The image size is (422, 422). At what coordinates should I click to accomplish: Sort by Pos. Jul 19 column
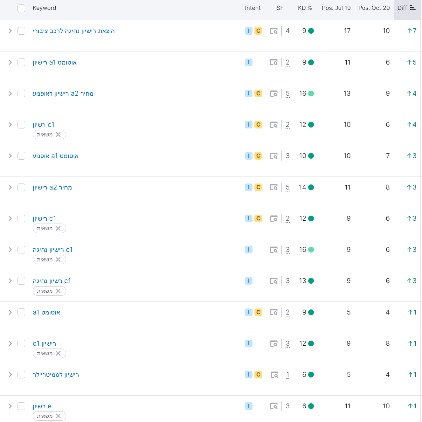tap(336, 8)
